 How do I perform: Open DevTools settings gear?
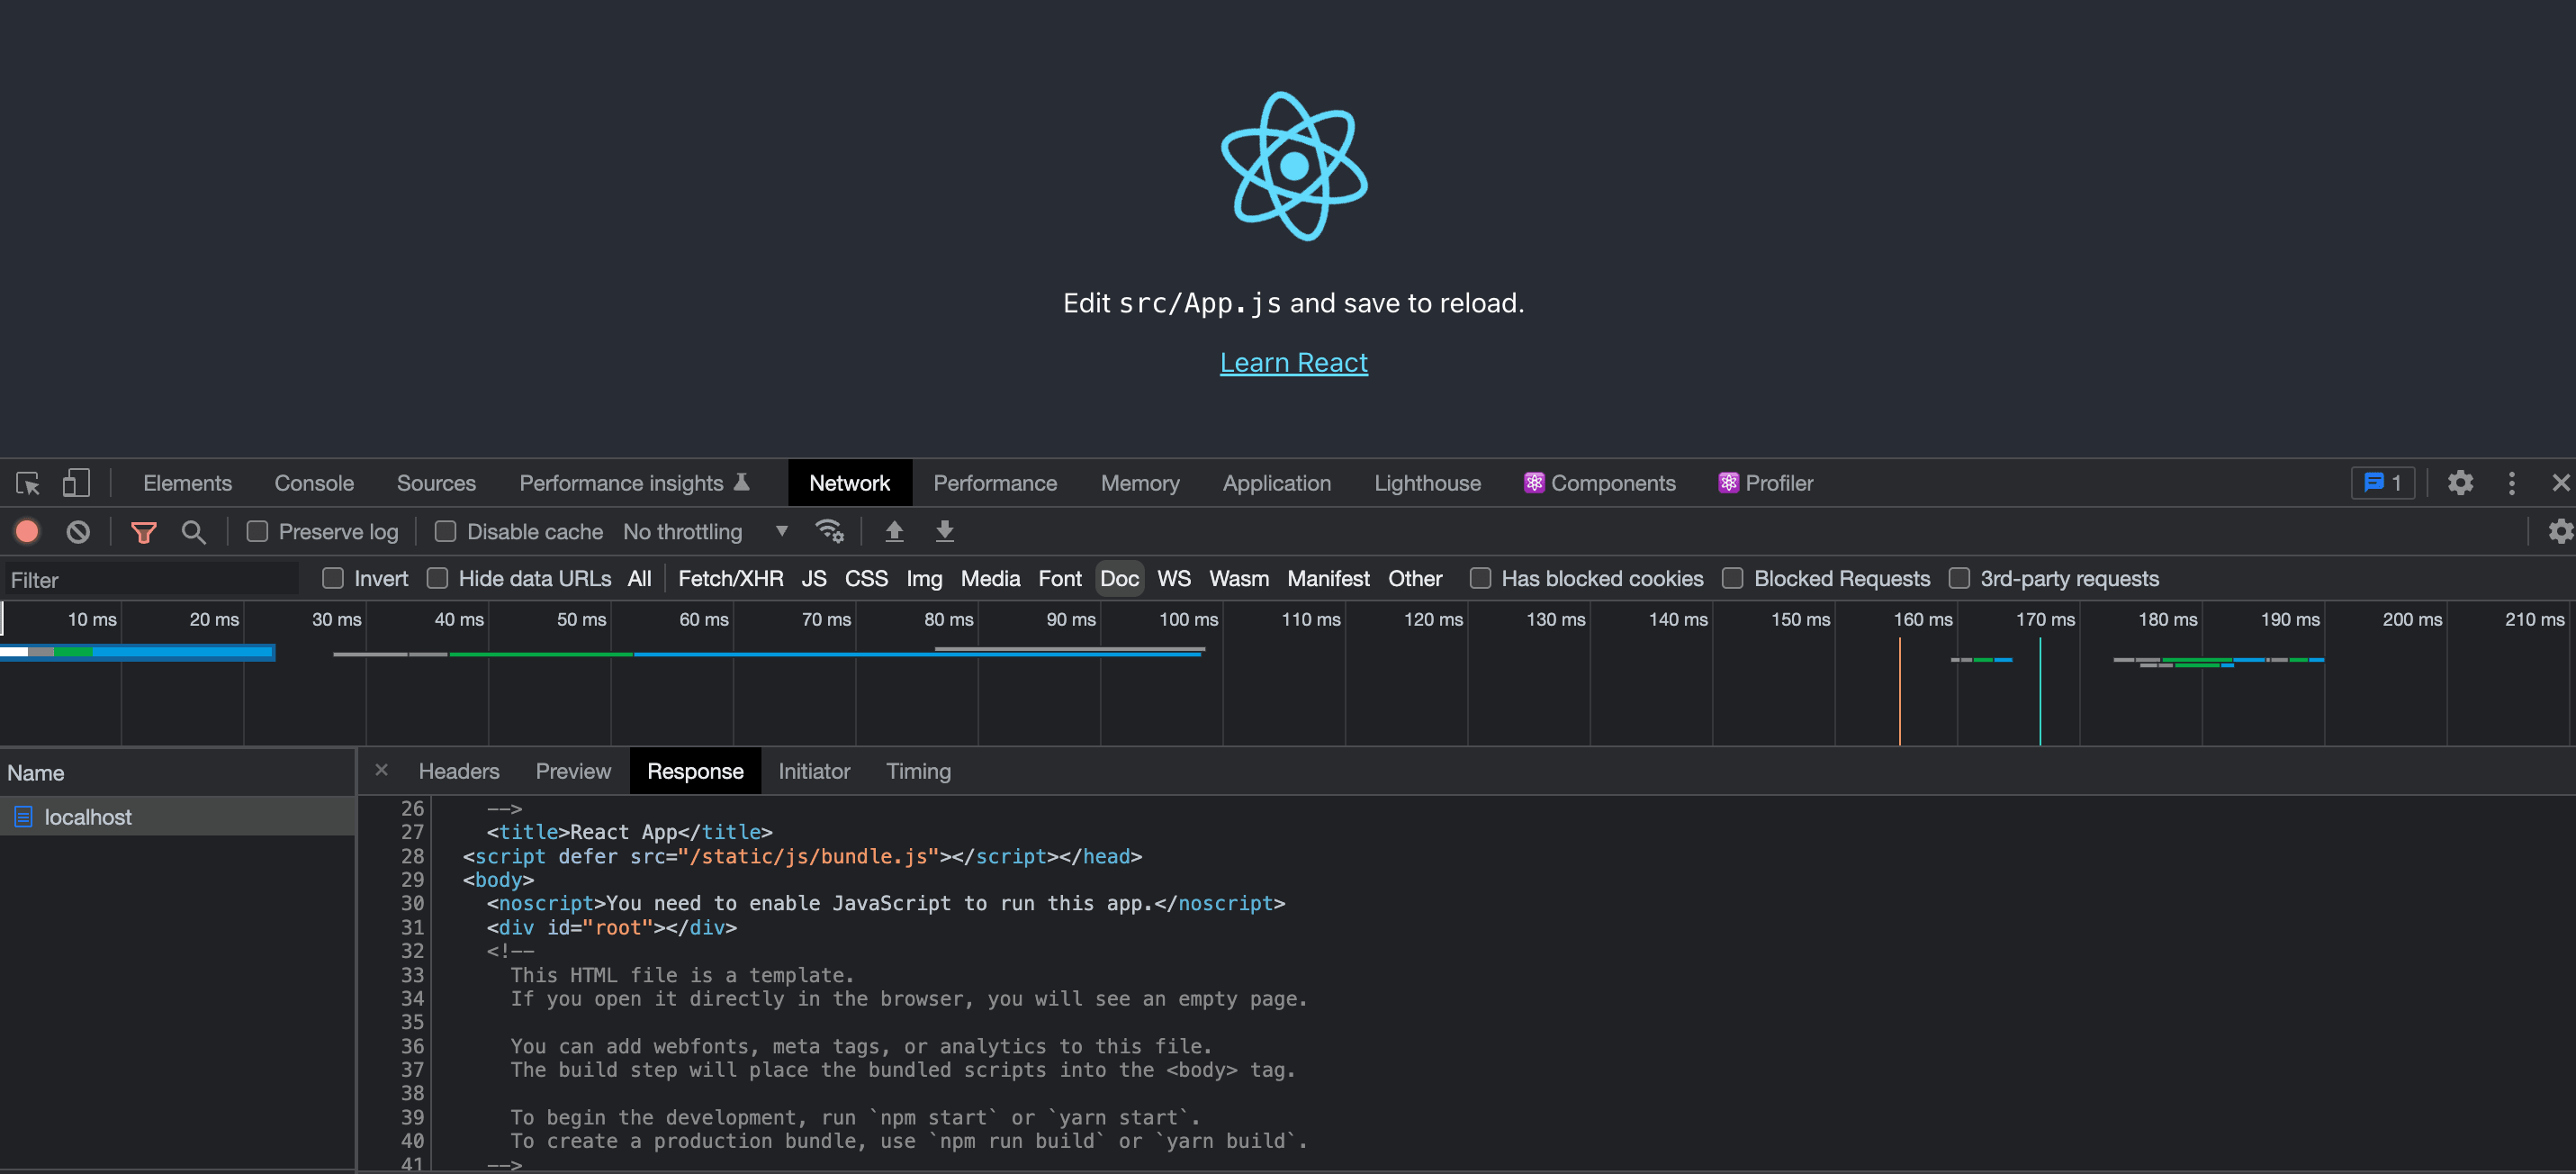tap(2460, 483)
